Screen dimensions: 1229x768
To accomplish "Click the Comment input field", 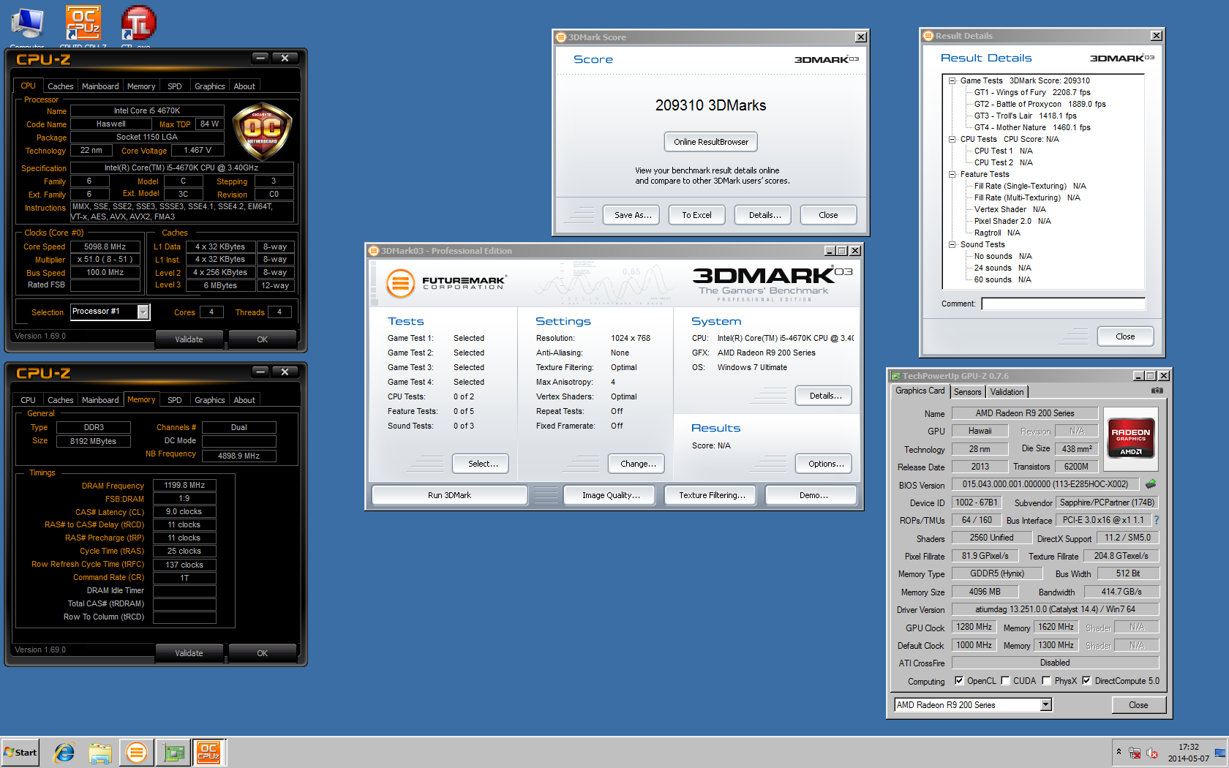I will click(x=1063, y=304).
